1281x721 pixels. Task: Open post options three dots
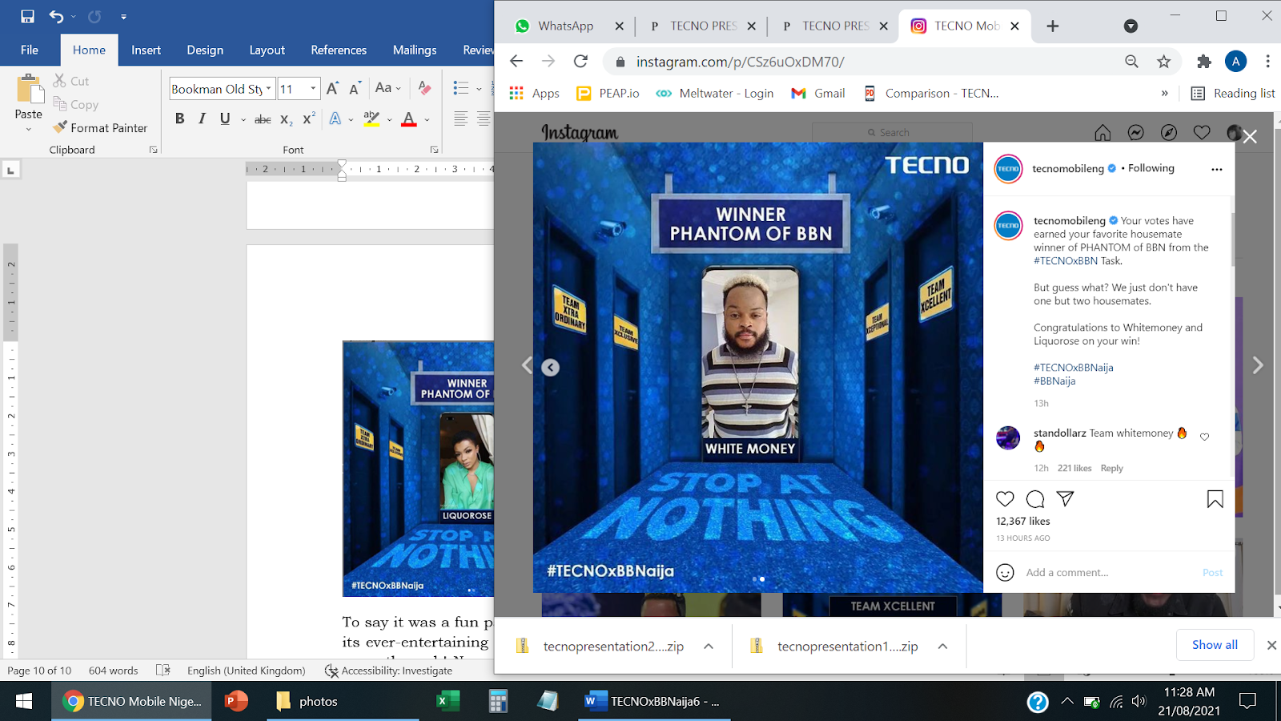[1217, 169]
